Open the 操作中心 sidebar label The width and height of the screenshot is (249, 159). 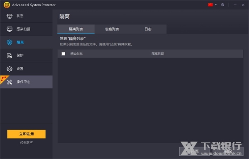point(23,82)
